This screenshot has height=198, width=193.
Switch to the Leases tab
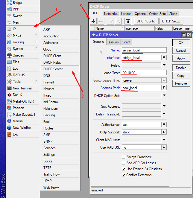point(126,14)
